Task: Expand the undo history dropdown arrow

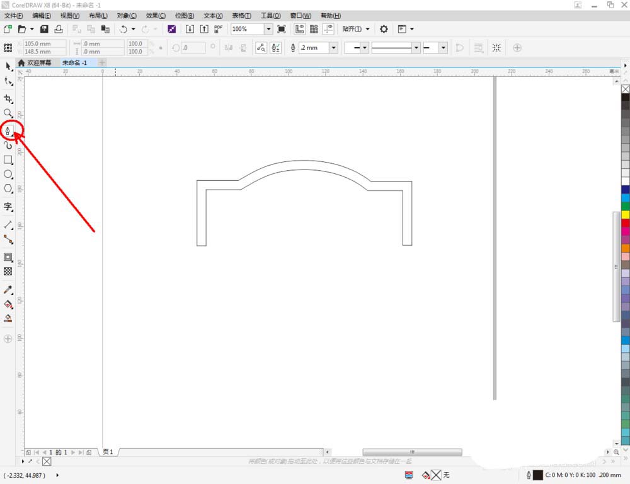Action: pyautogui.click(x=133, y=29)
